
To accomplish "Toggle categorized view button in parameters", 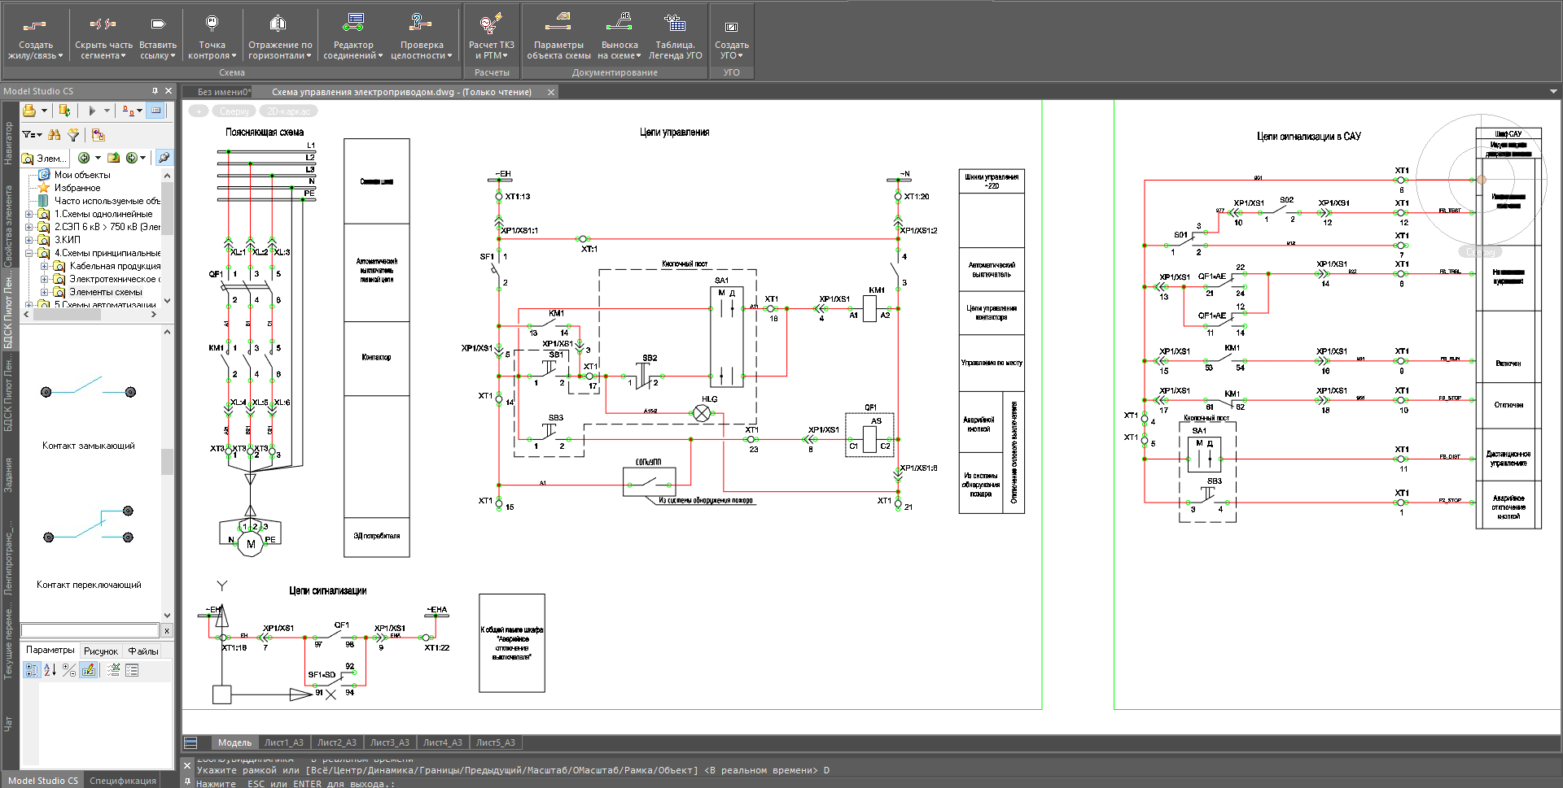I will pos(32,670).
